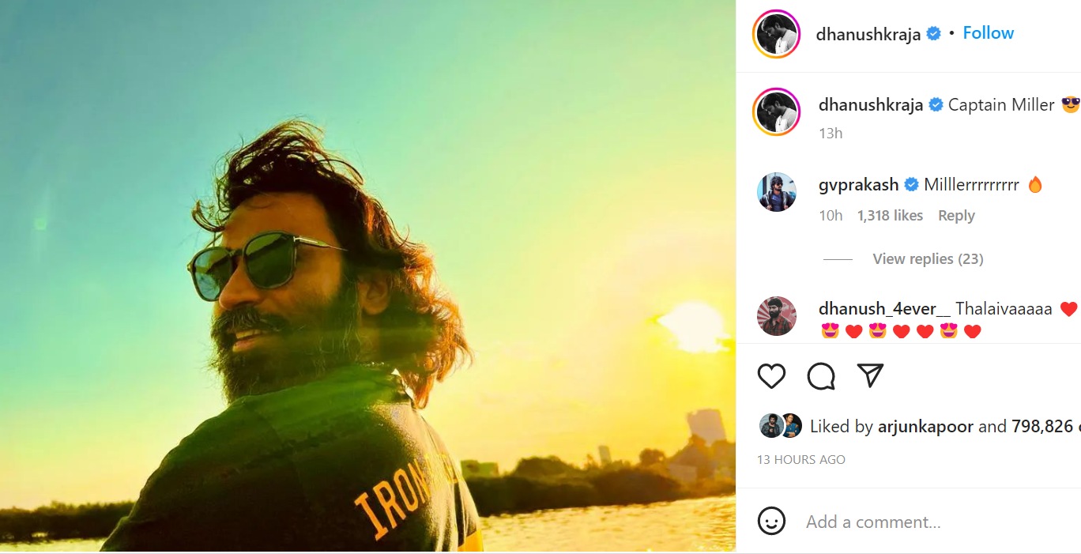Open the dhanushkraja username in the header

868,34
